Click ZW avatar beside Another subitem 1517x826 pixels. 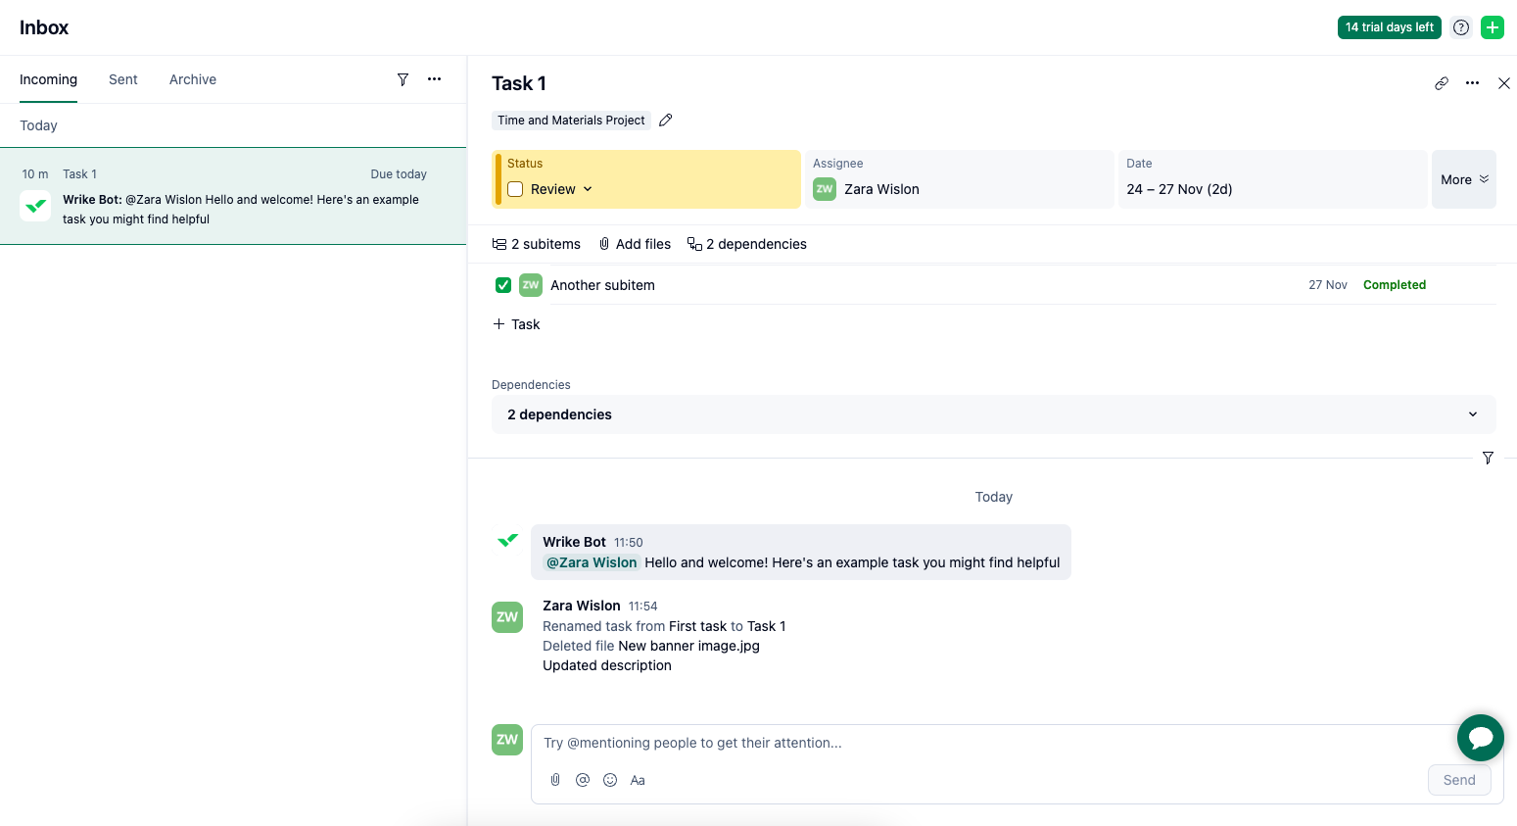531,285
